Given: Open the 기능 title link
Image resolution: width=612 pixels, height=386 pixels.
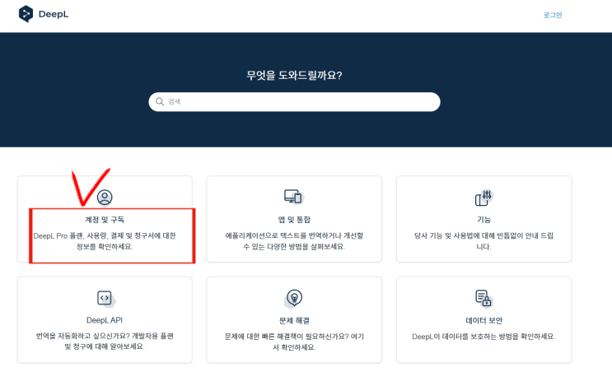Looking at the screenshot, I should point(484,220).
